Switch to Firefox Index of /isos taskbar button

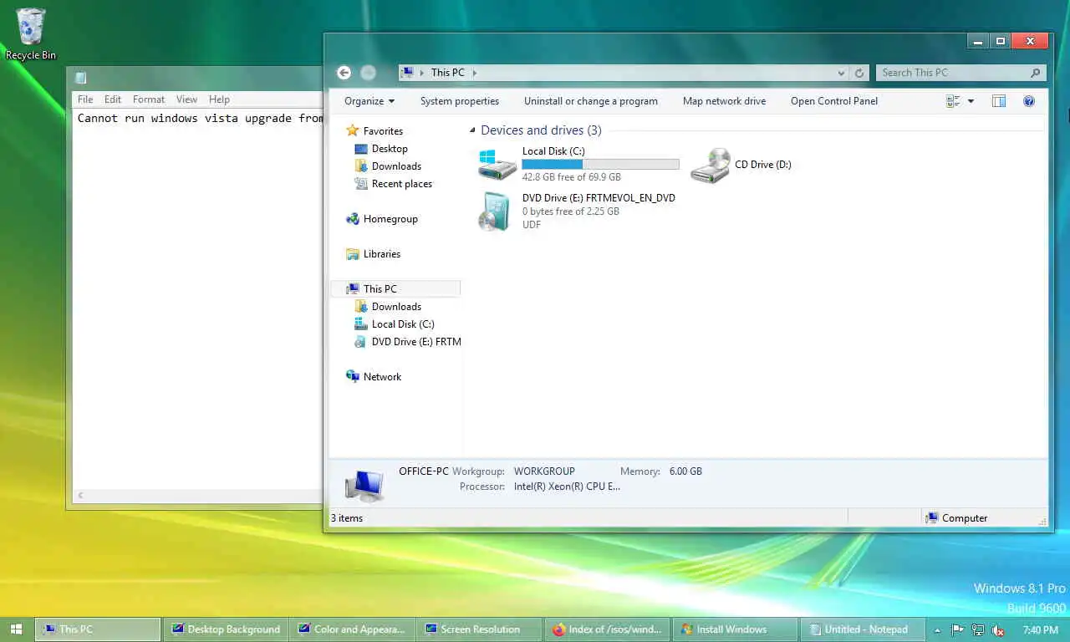coord(607,629)
